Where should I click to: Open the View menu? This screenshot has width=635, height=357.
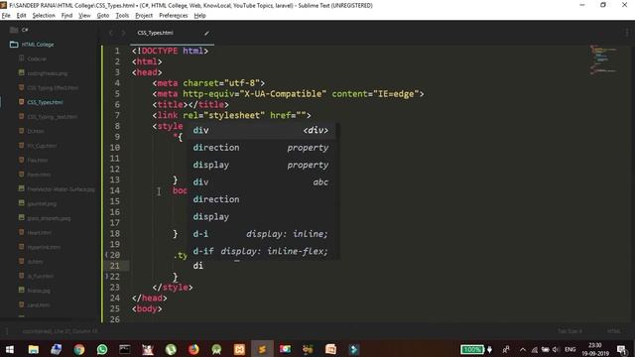pyautogui.click(x=84, y=16)
